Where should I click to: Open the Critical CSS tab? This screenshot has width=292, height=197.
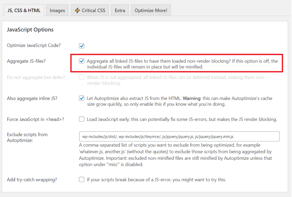90,11
